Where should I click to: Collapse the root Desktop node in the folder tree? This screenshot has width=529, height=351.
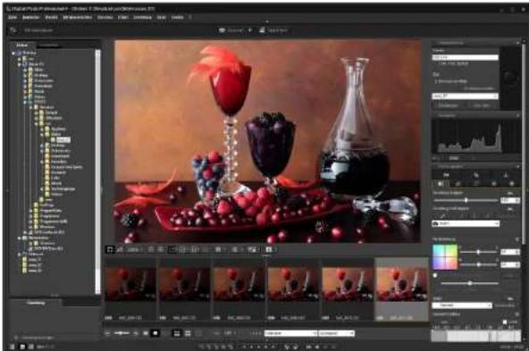13,53
